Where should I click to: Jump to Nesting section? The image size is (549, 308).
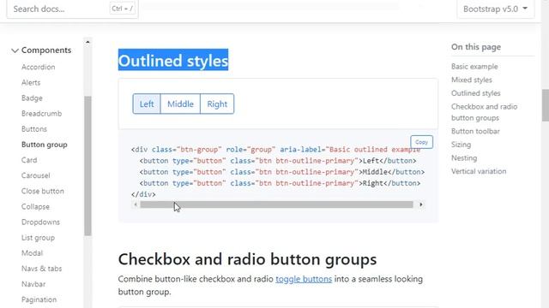coord(464,158)
